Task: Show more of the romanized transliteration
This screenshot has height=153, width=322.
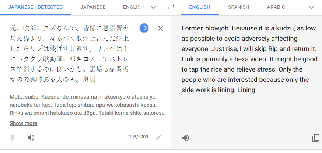Action: tap(24, 123)
